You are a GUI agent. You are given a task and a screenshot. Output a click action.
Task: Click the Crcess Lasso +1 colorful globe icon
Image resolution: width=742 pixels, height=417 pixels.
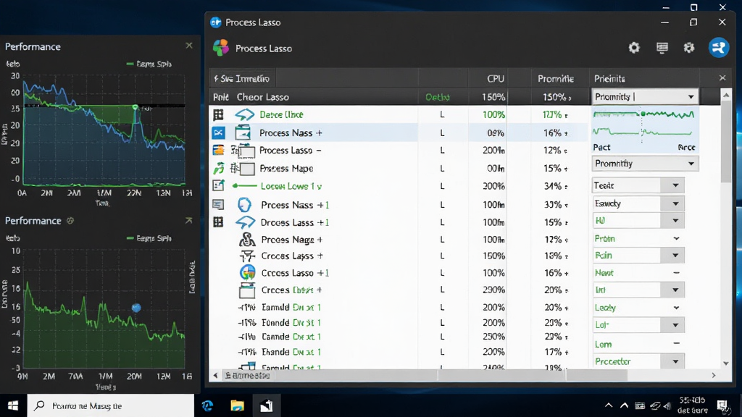(x=248, y=273)
